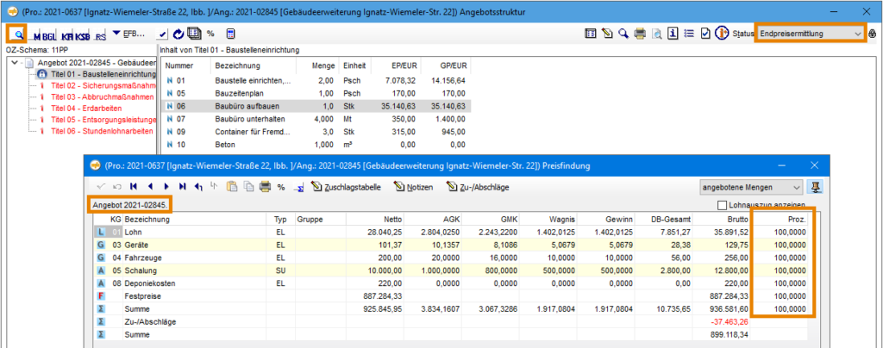Open the Status dropdown Endpreisermittlung
Viewport: 883px width, 348px height.
[811, 34]
